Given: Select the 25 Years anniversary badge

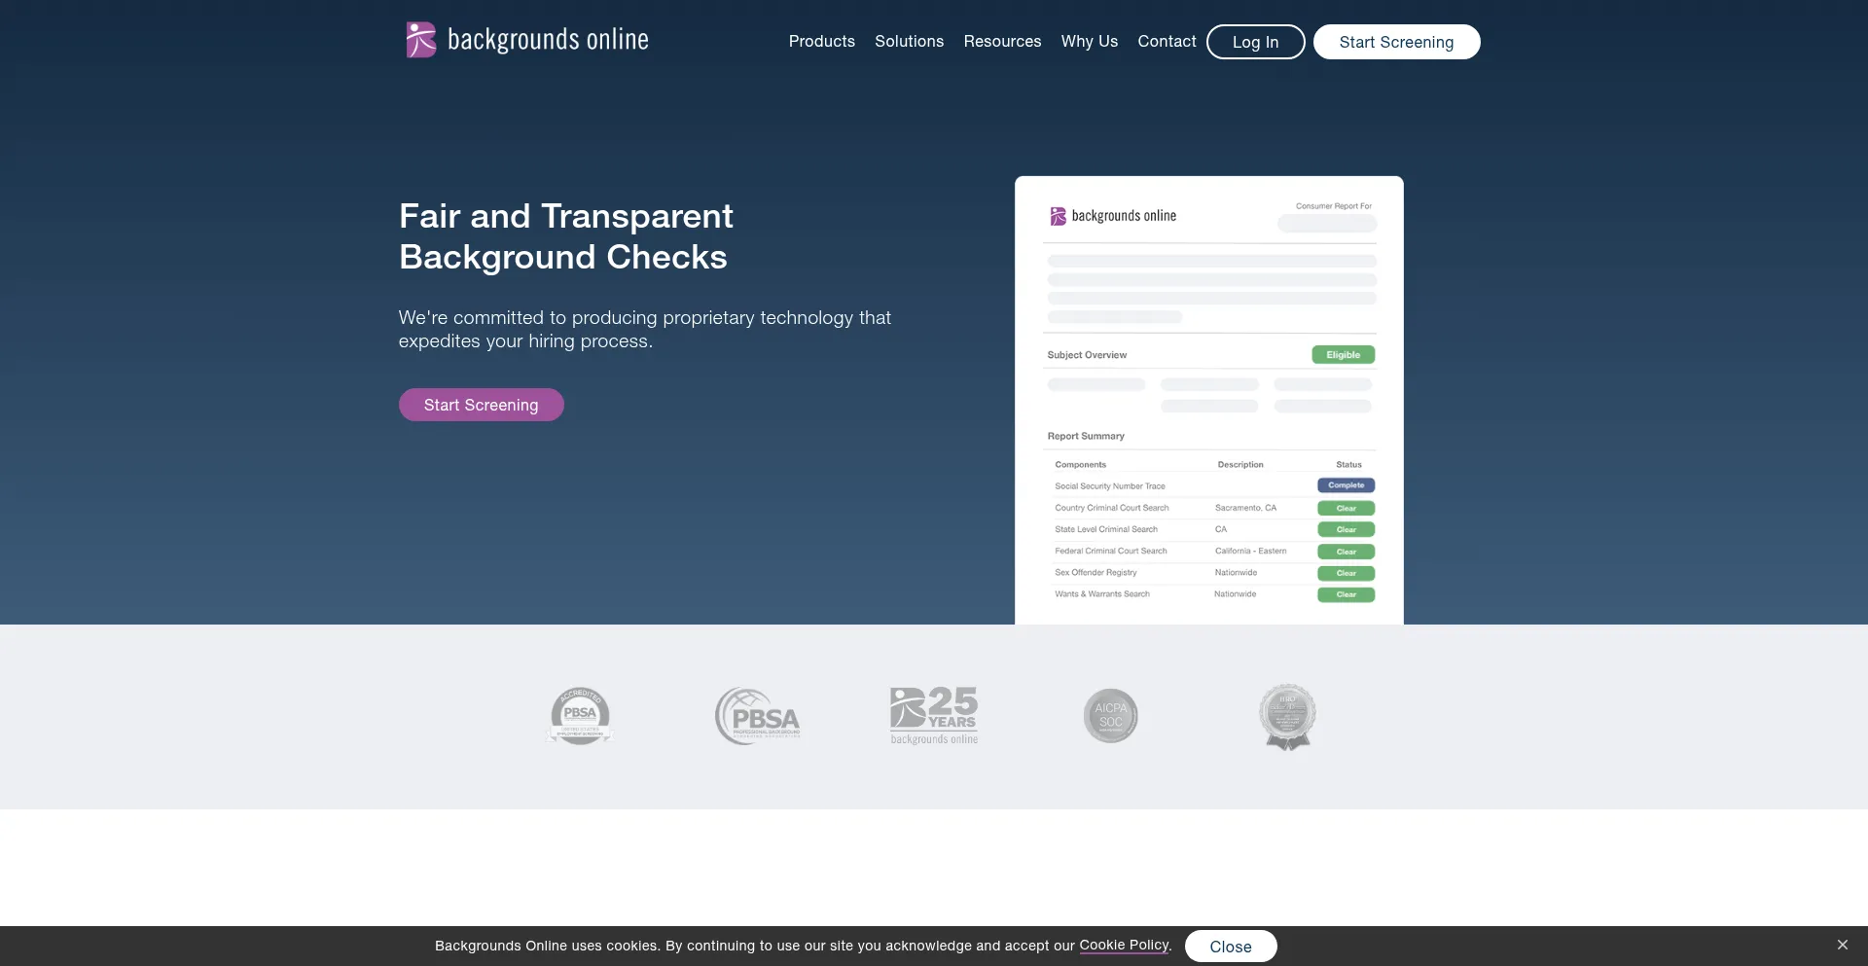Looking at the screenshot, I should click(x=933, y=715).
